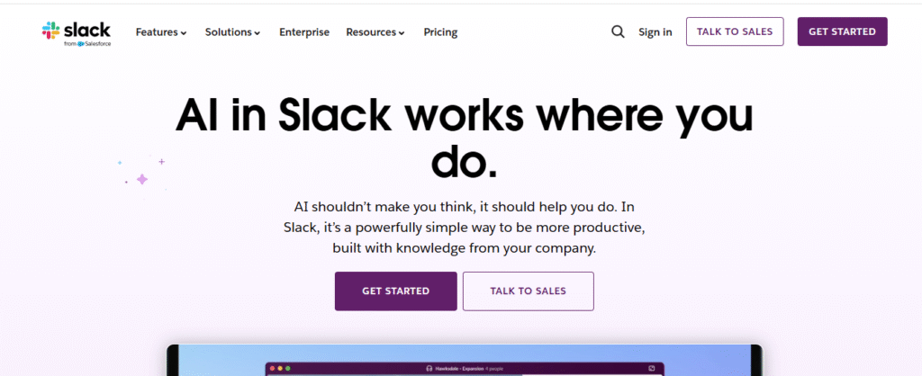Screen dimensions: 922x376
Task: Click the green dot in preview window
Action: (x=288, y=369)
